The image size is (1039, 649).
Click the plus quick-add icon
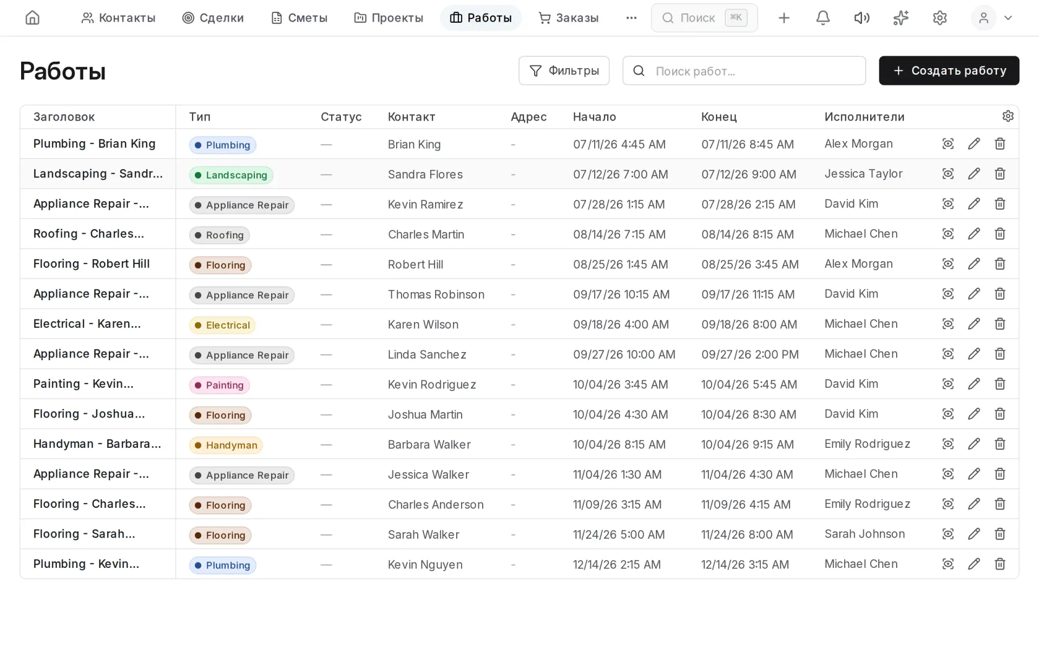tap(784, 18)
